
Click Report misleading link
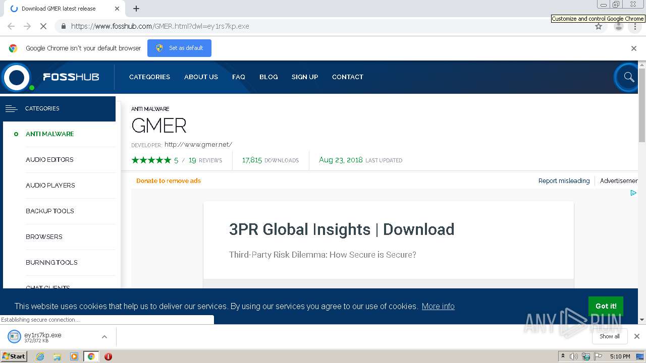coord(564,181)
